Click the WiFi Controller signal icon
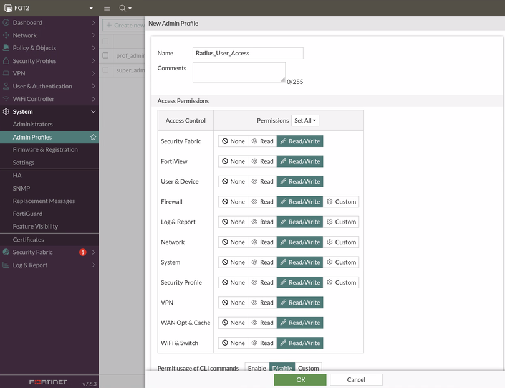 6,99
